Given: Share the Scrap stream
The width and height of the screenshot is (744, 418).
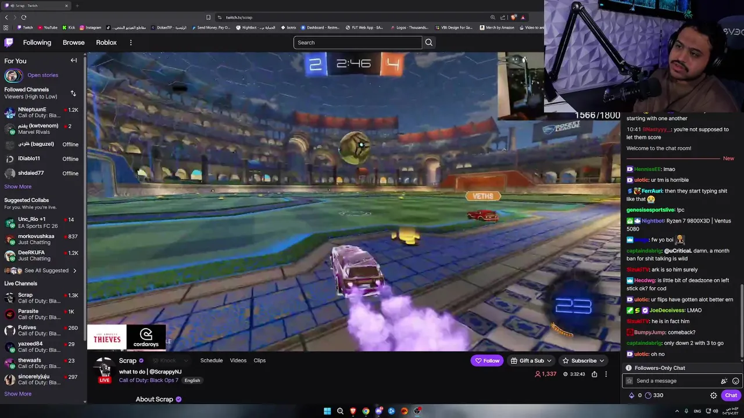Looking at the screenshot, I should click(x=594, y=374).
